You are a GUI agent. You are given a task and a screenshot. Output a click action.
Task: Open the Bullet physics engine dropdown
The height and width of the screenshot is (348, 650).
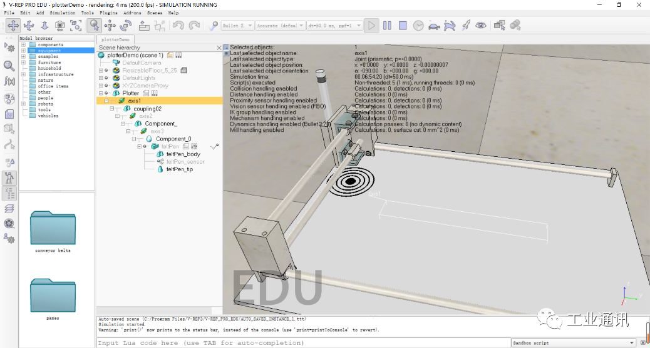[x=237, y=26]
